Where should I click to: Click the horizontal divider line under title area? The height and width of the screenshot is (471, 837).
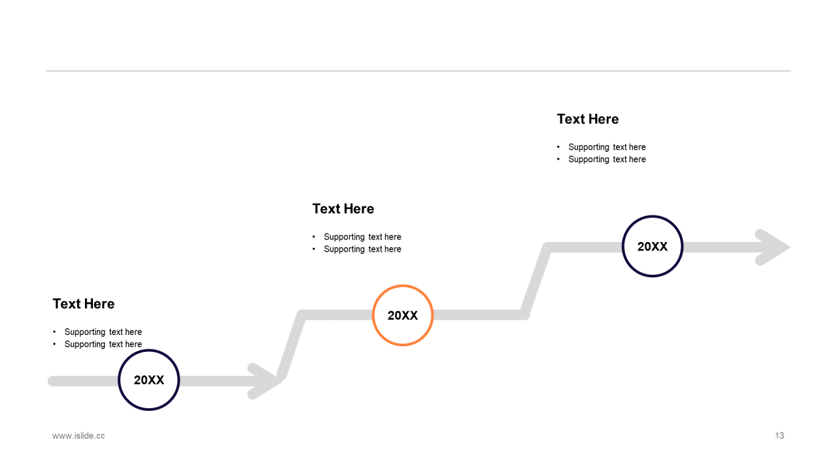[418, 71]
